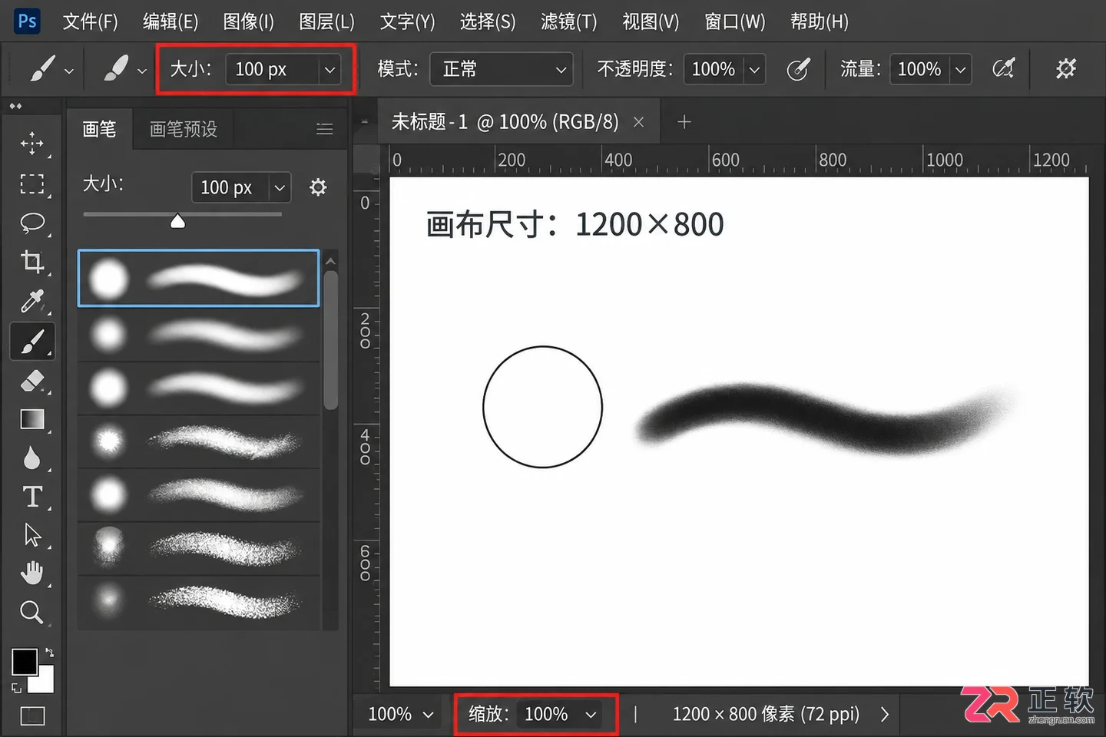Reset default foreground and background colors
The image size is (1106, 737).
[17, 688]
